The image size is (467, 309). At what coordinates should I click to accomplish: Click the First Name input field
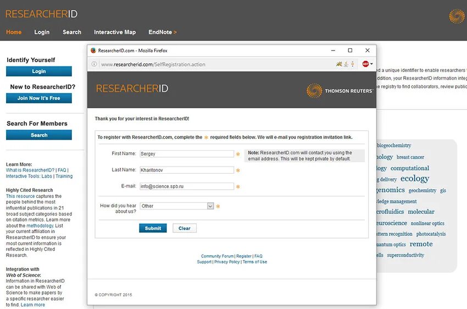[x=187, y=154]
